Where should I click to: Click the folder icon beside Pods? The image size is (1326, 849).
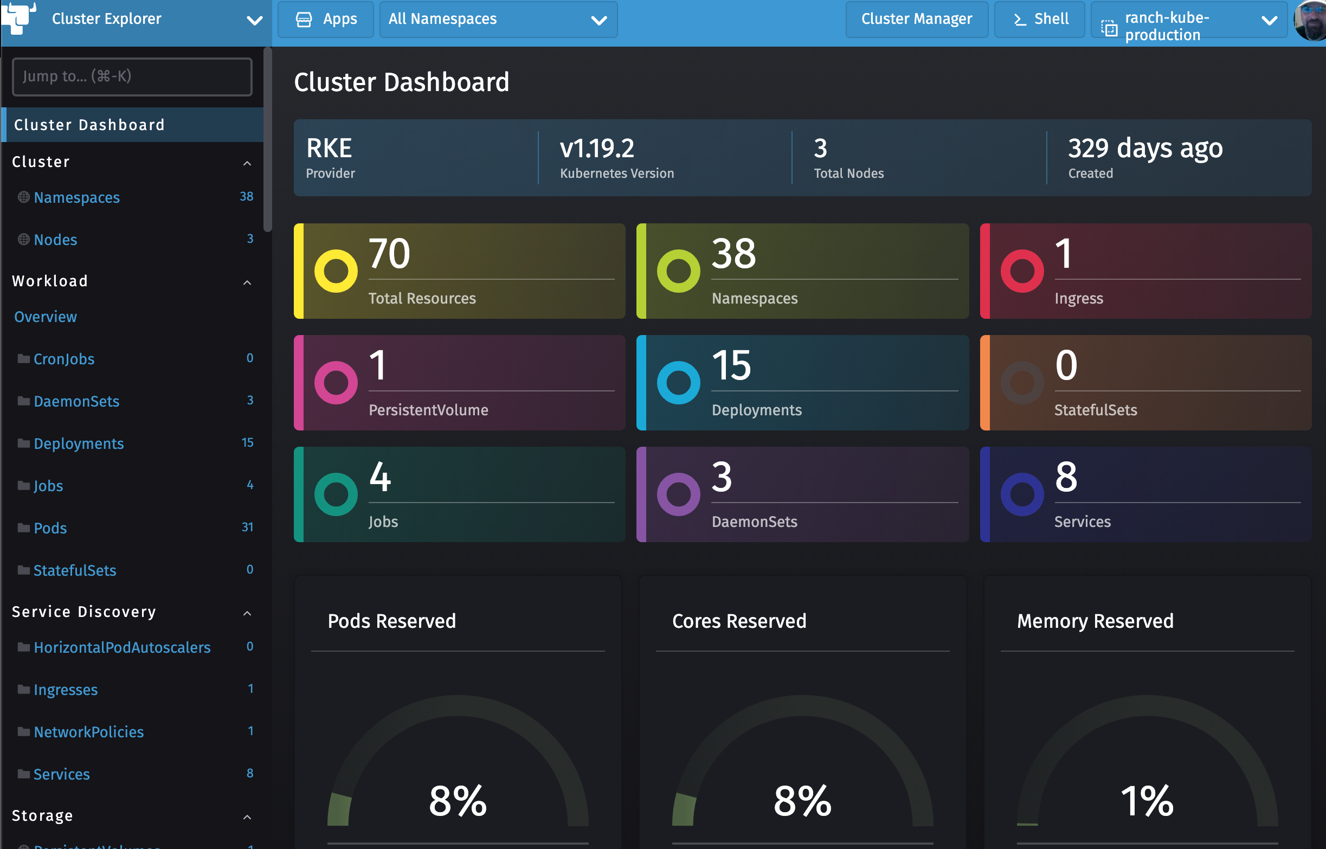24,528
